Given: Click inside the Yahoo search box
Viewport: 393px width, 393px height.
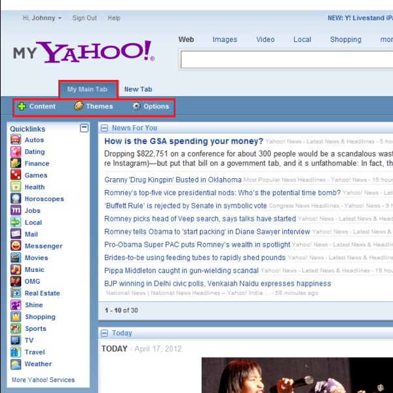Looking at the screenshot, I should pos(286,60).
